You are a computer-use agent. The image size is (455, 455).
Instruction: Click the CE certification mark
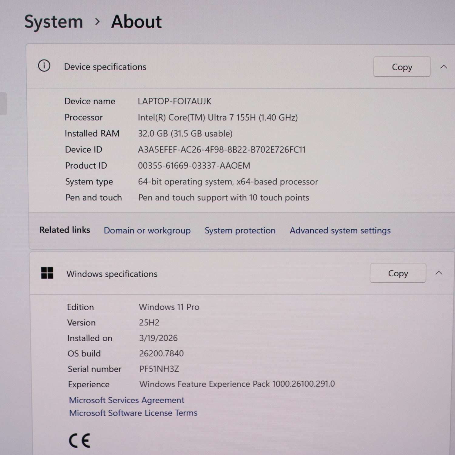[79, 441]
